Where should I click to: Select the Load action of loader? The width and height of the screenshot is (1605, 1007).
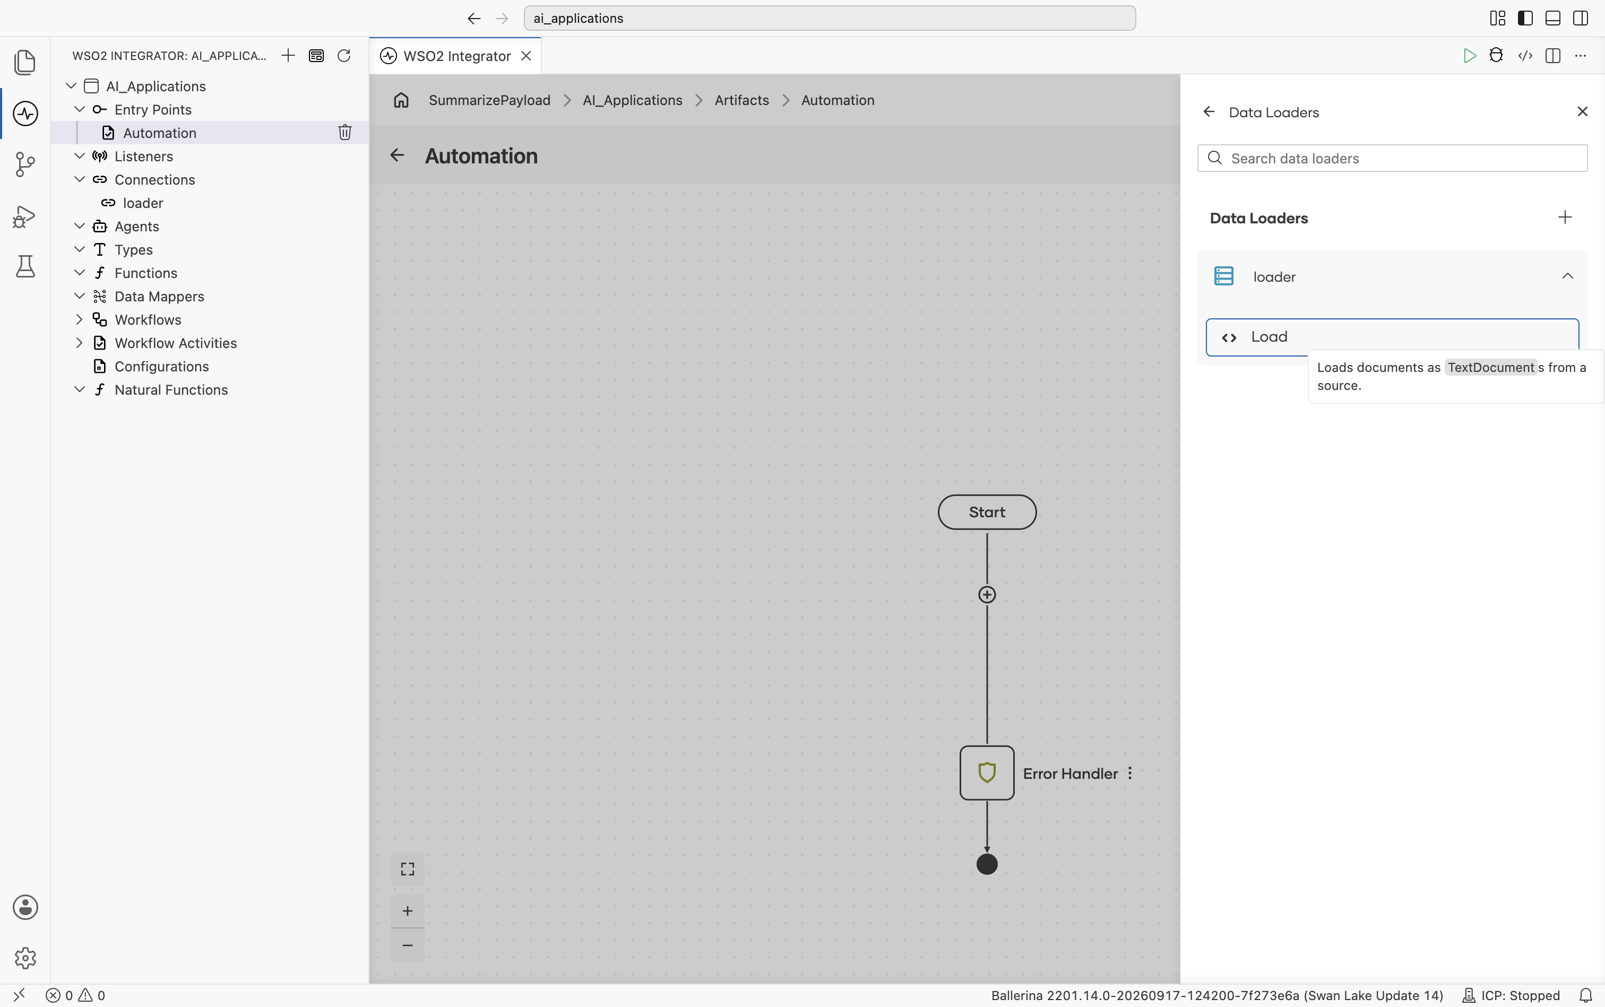pyautogui.click(x=1392, y=337)
